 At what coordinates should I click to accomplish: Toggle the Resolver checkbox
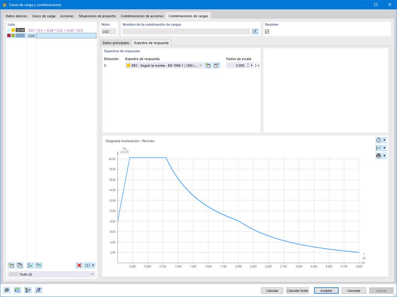pyautogui.click(x=267, y=32)
